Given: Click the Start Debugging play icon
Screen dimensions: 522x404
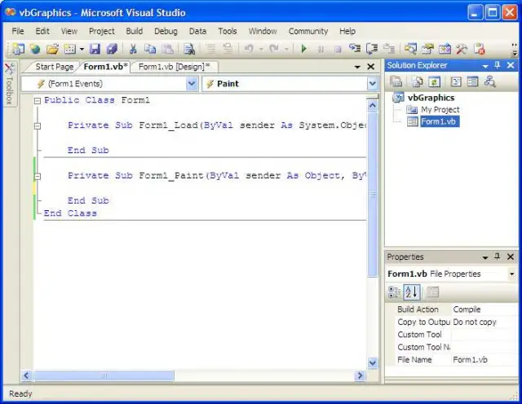Looking at the screenshot, I should click(x=304, y=49).
